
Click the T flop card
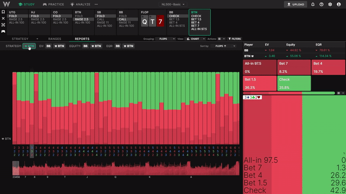(x=153, y=21)
